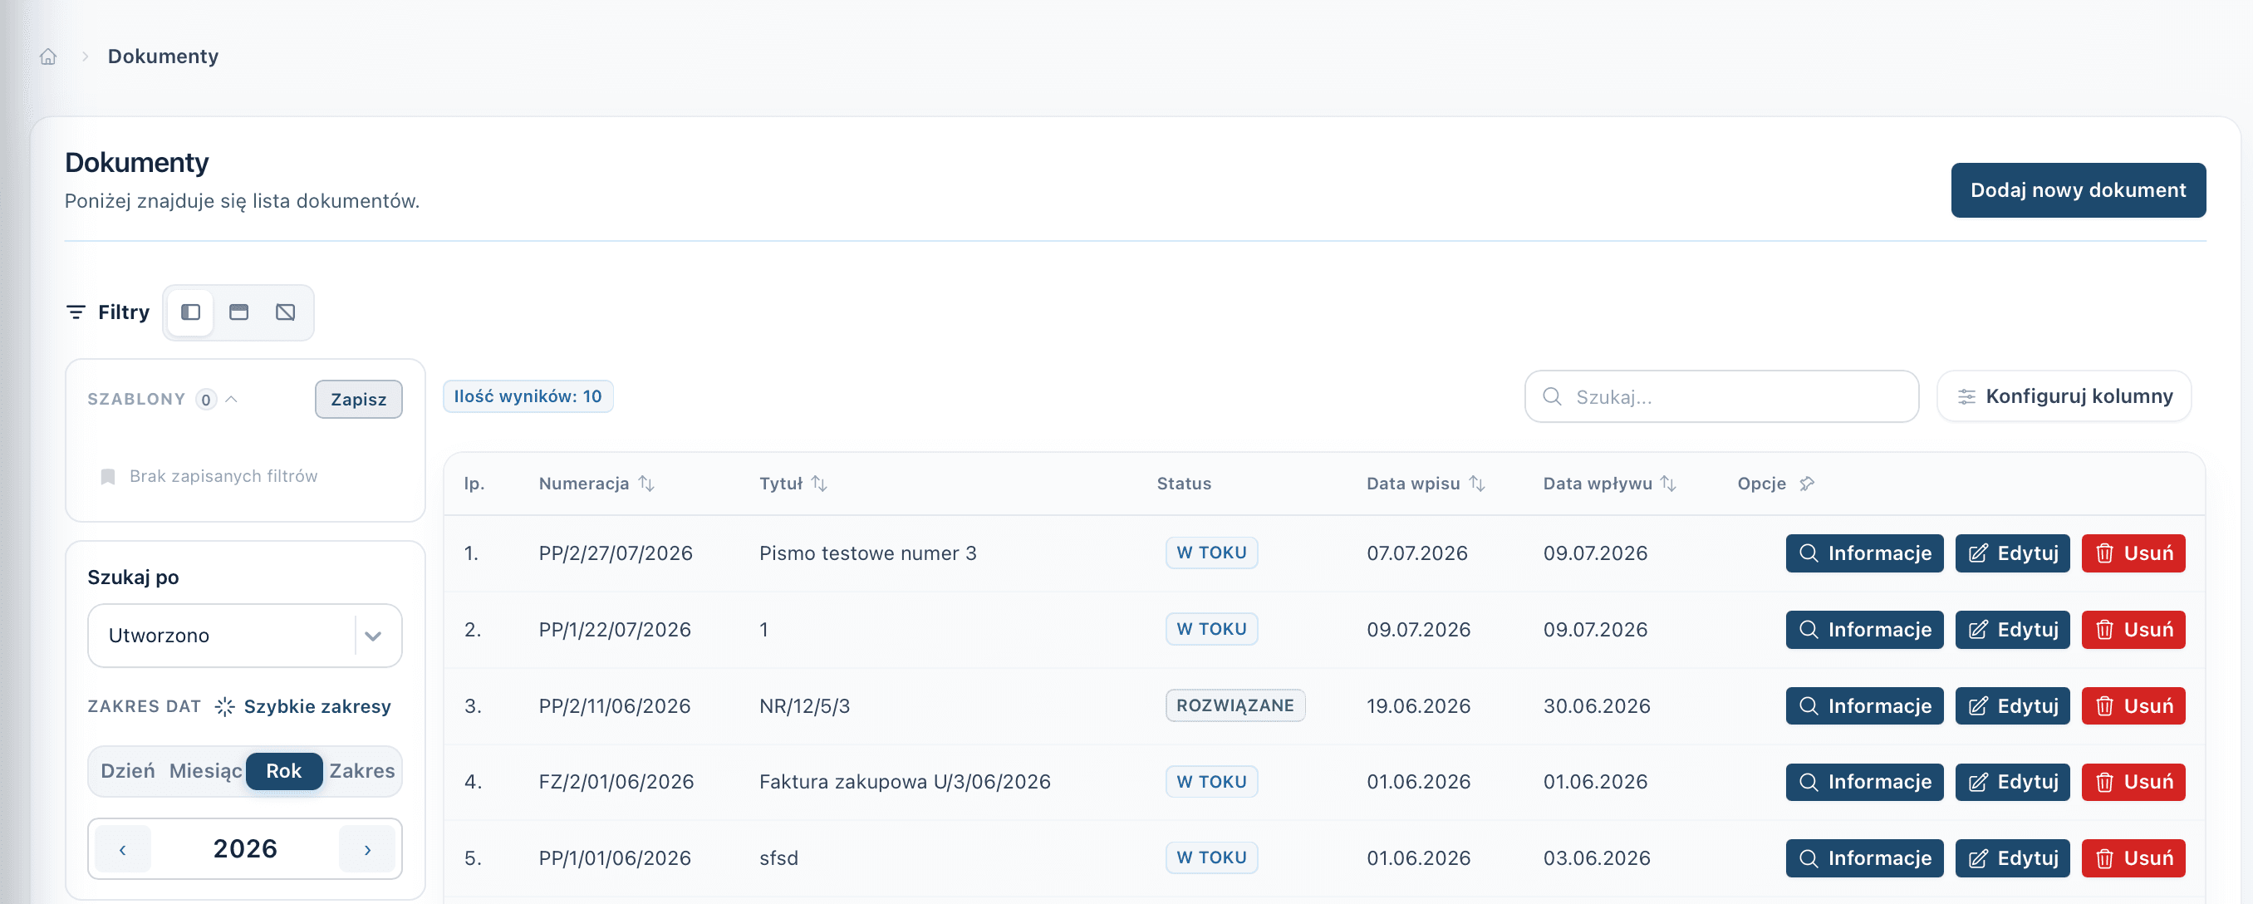Click the Data wpływu value 30.06.2026
The image size is (2253, 904).
1596,706
